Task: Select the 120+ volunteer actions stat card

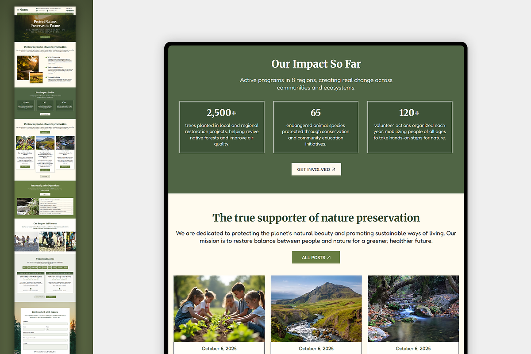Action: tap(410, 127)
